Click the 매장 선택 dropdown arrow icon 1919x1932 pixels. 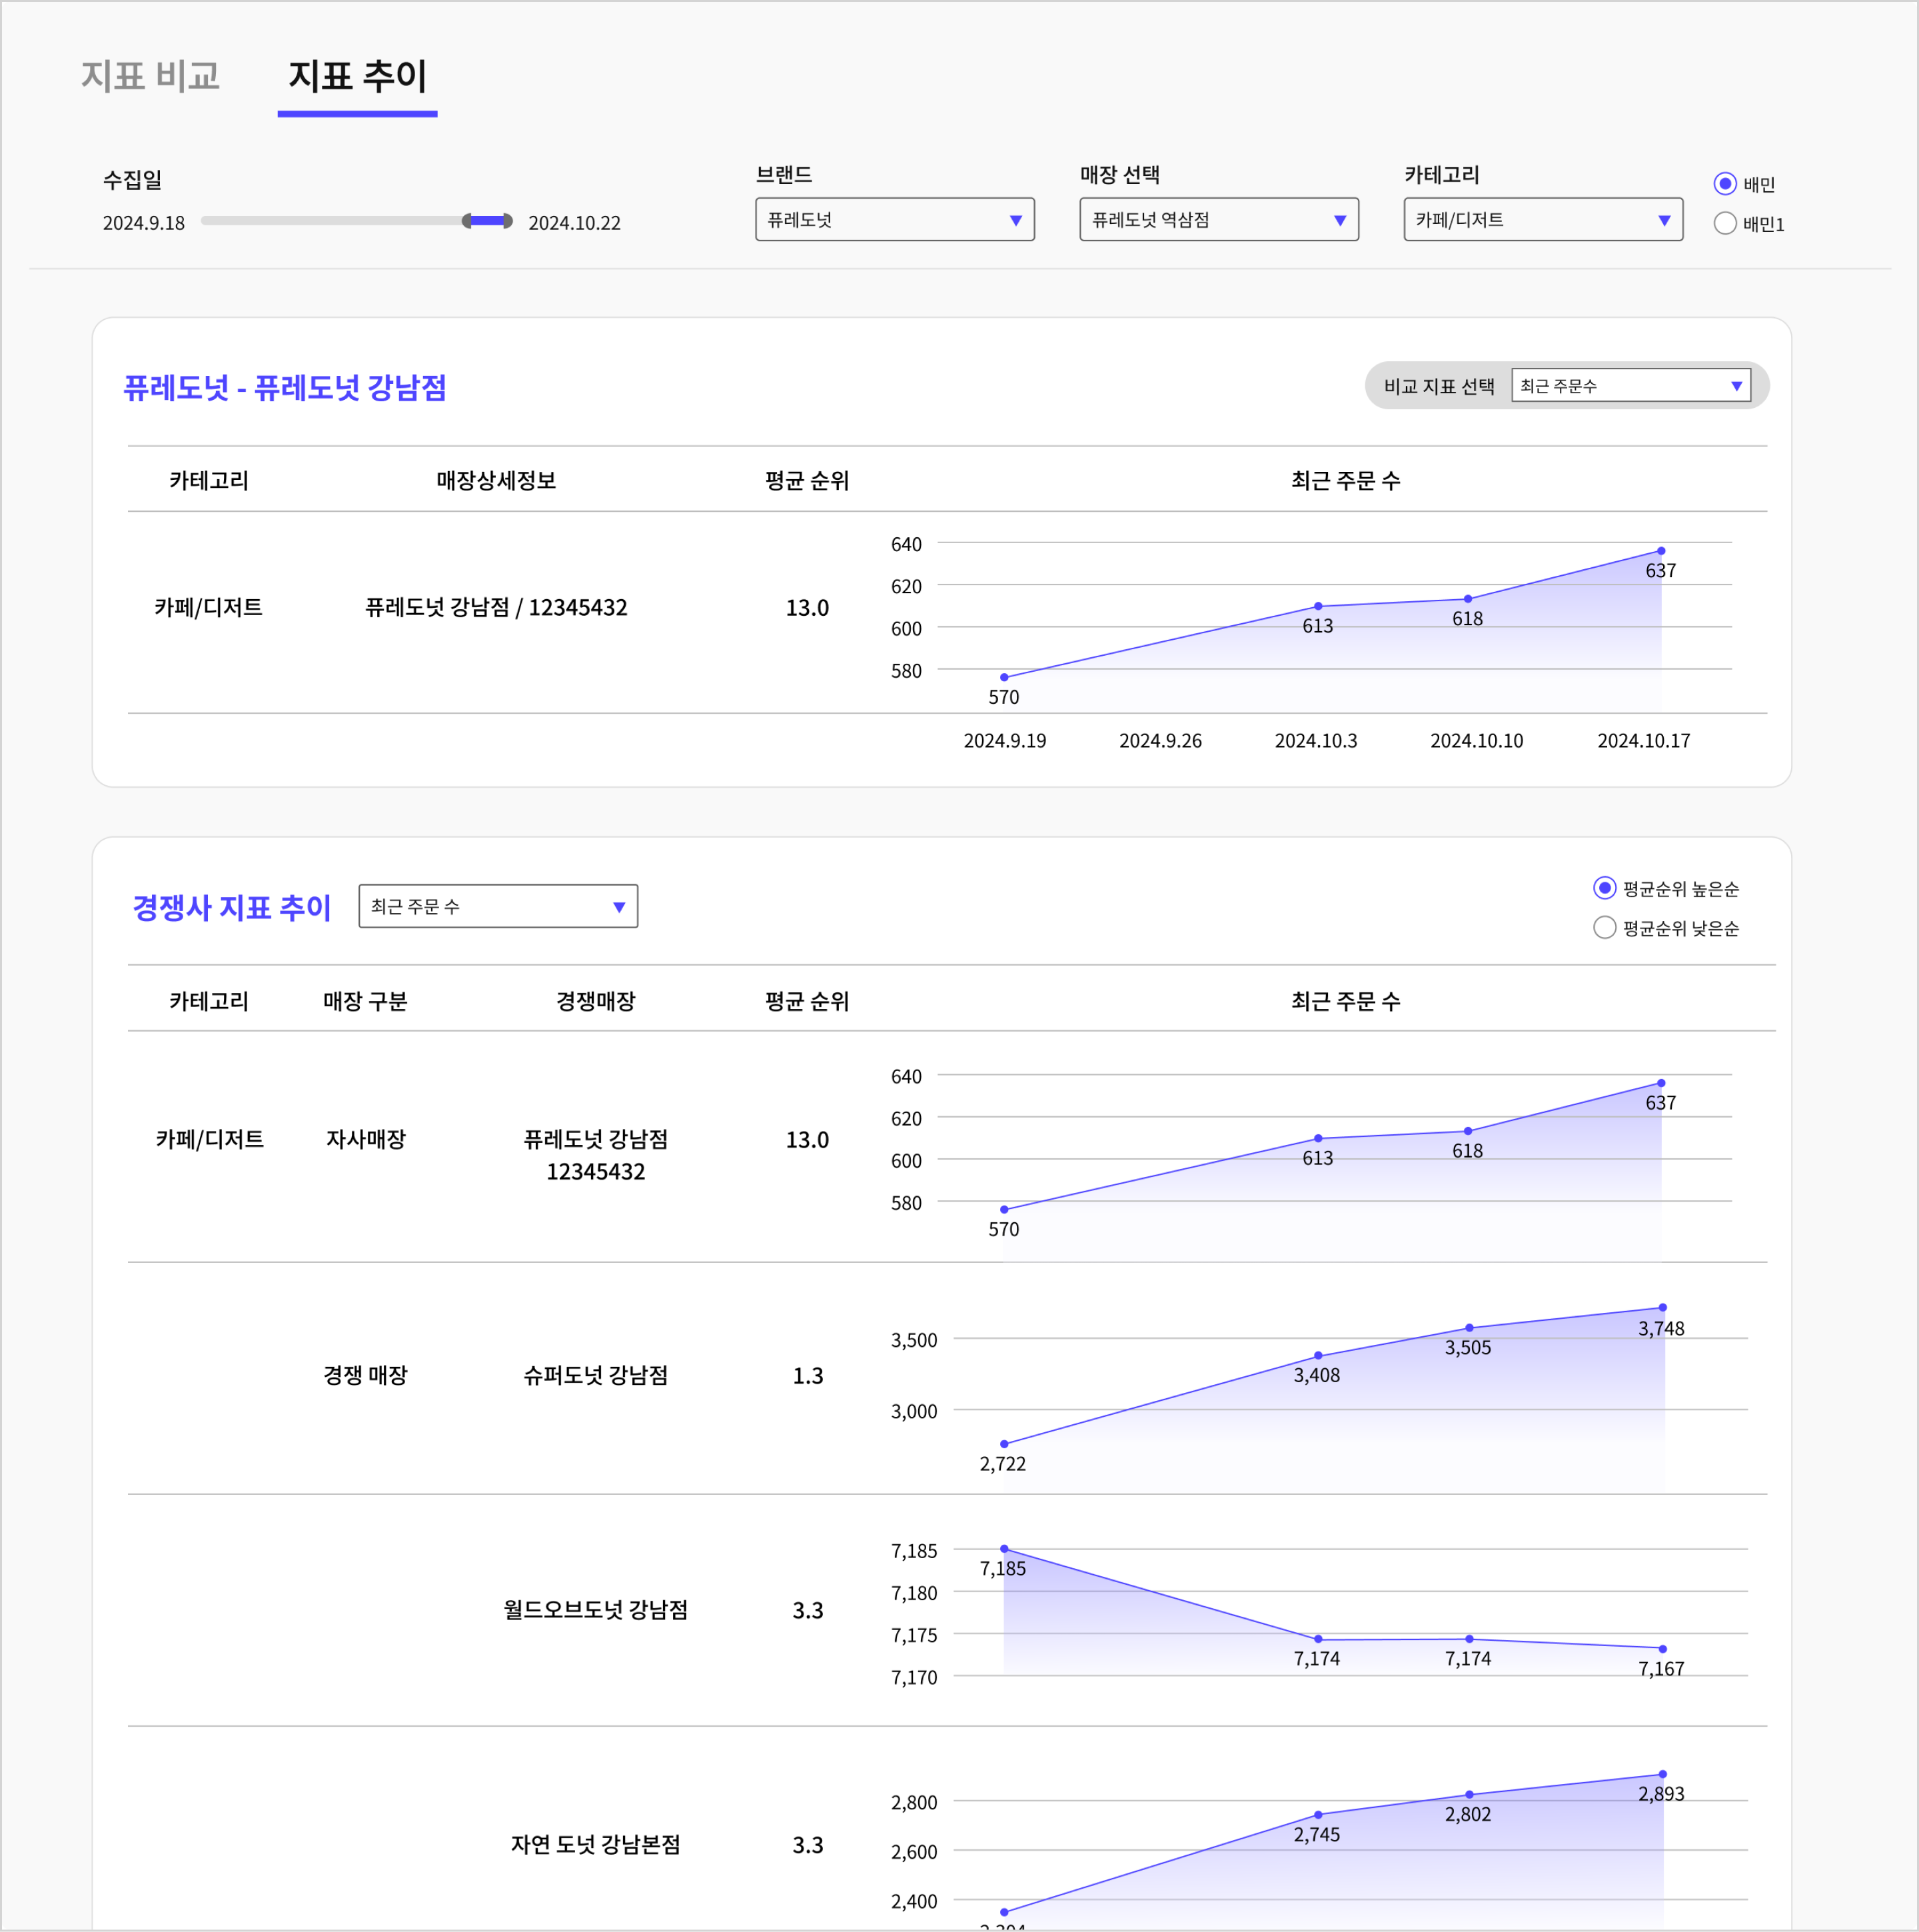tap(1339, 221)
